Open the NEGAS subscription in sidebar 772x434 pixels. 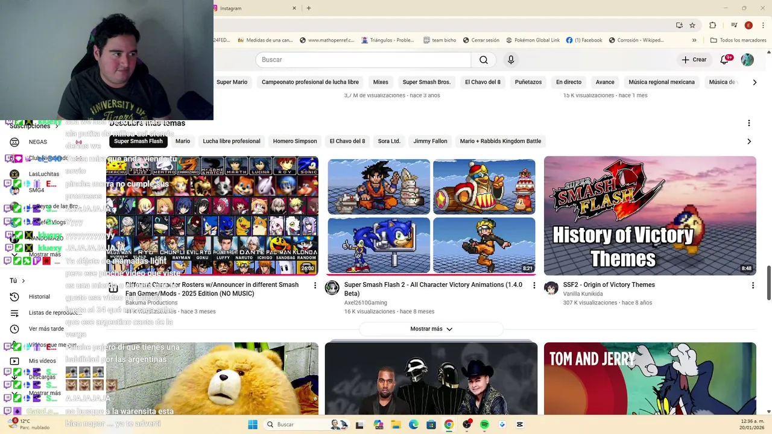click(37, 142)
